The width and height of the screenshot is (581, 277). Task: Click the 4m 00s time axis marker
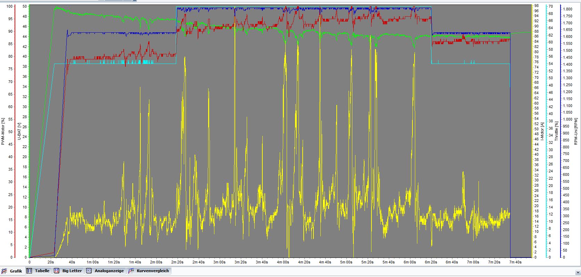click(x=283, y=262)
